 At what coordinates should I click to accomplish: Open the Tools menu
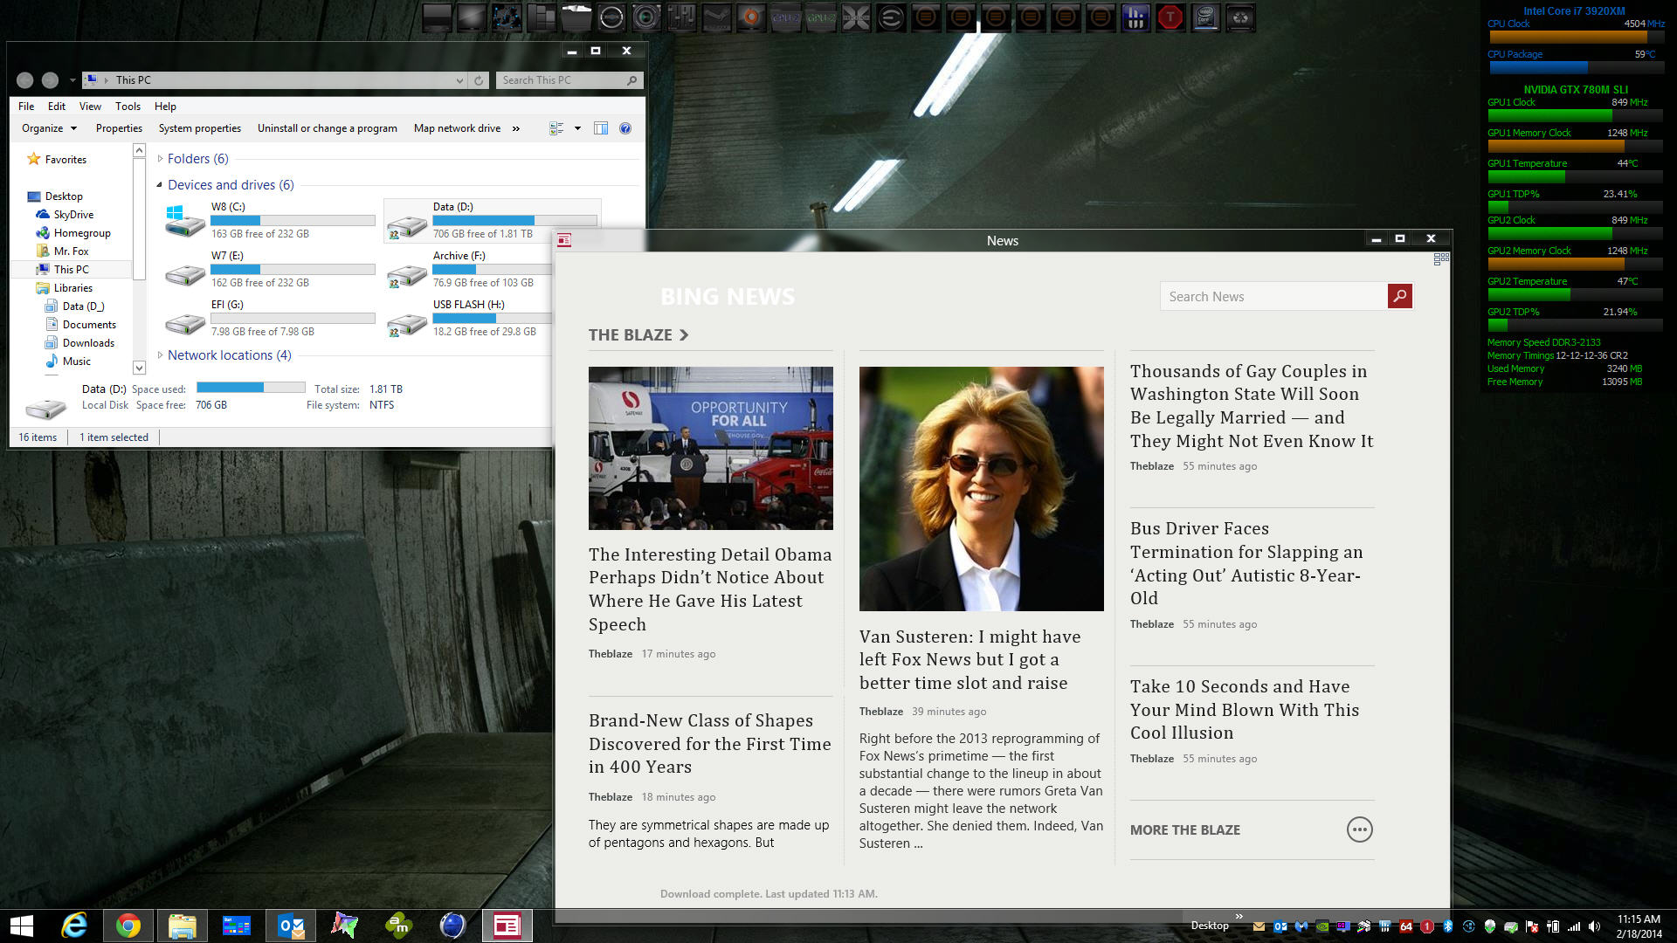tap(128, 107)
